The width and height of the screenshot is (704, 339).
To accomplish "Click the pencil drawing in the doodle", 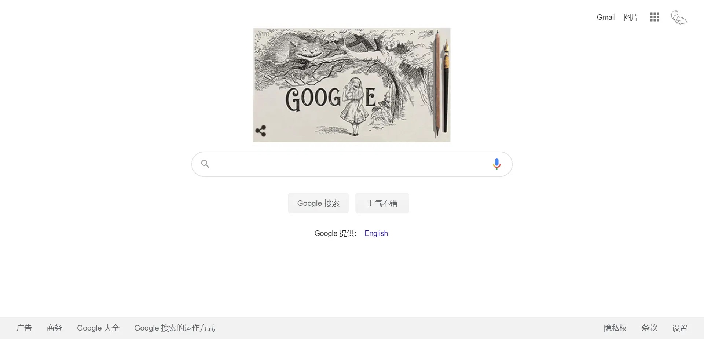I will click(437, 84).
